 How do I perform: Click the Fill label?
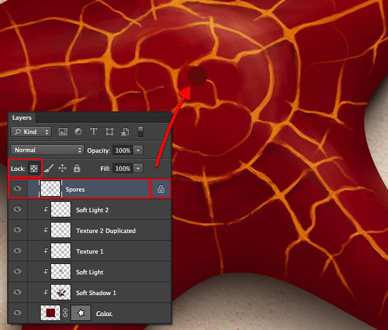click(x=105, y=169)
